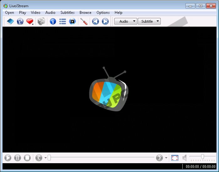Stop playback with the Stop button
This screenshot has height=172, width=219.
[27, 158]
